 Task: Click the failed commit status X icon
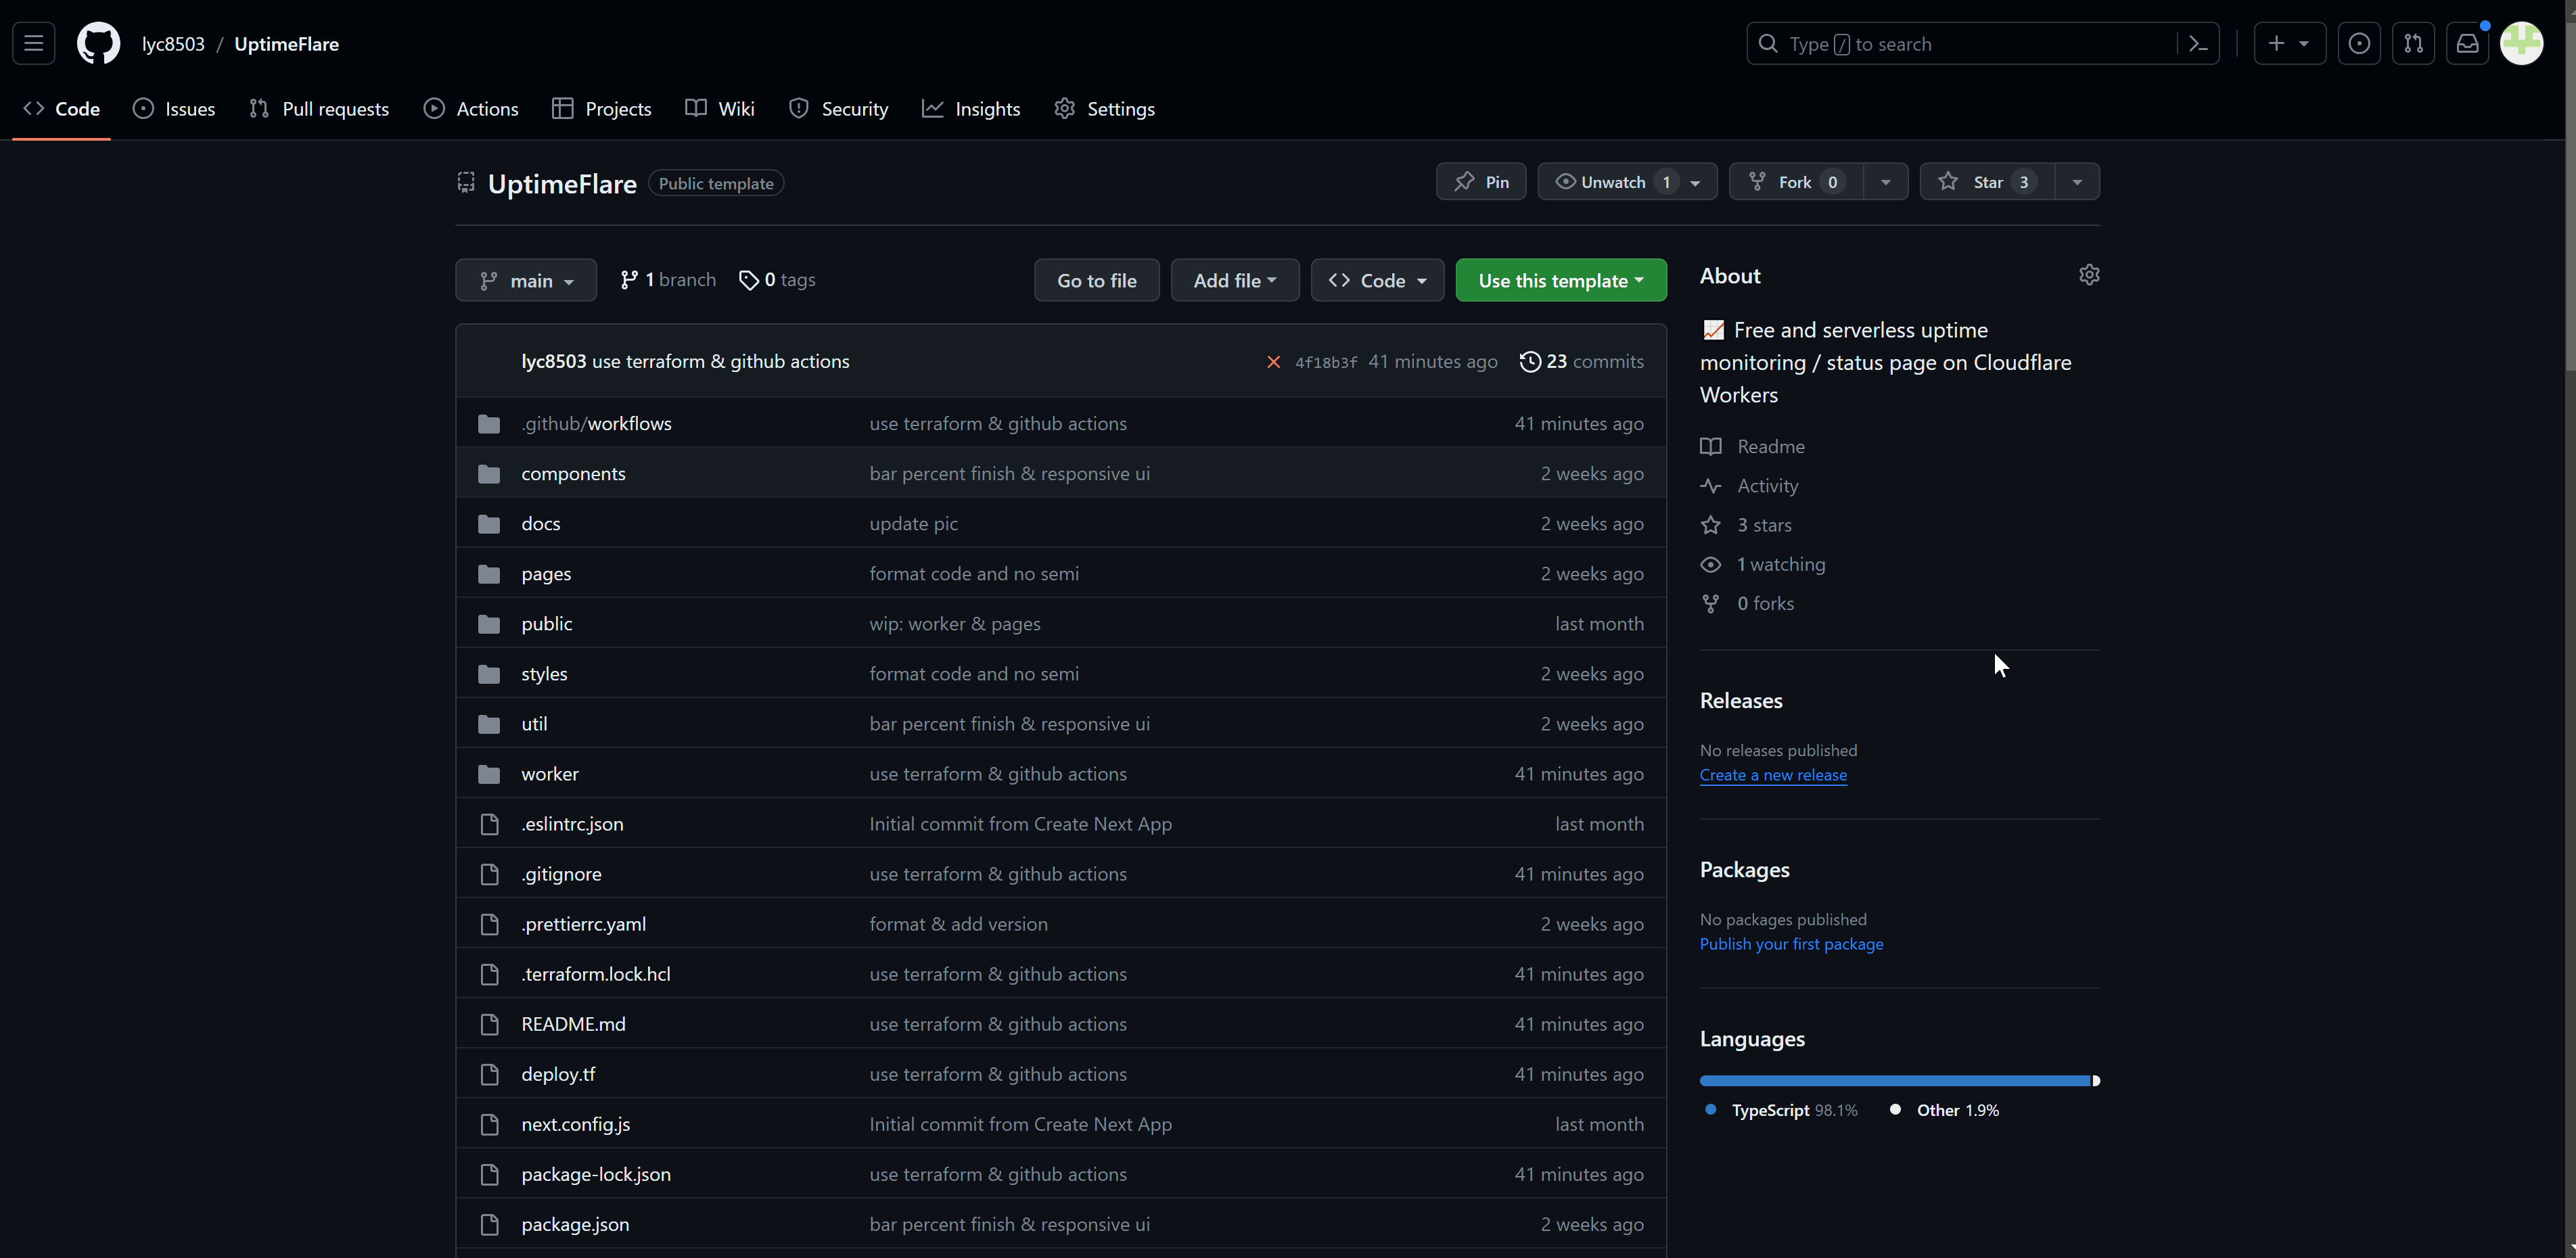(1273, 362)
